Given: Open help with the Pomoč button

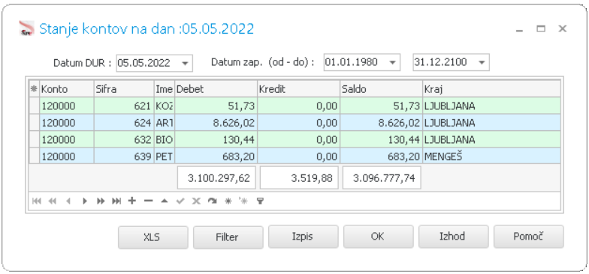Looking at the screenshot, I should 529,237.
